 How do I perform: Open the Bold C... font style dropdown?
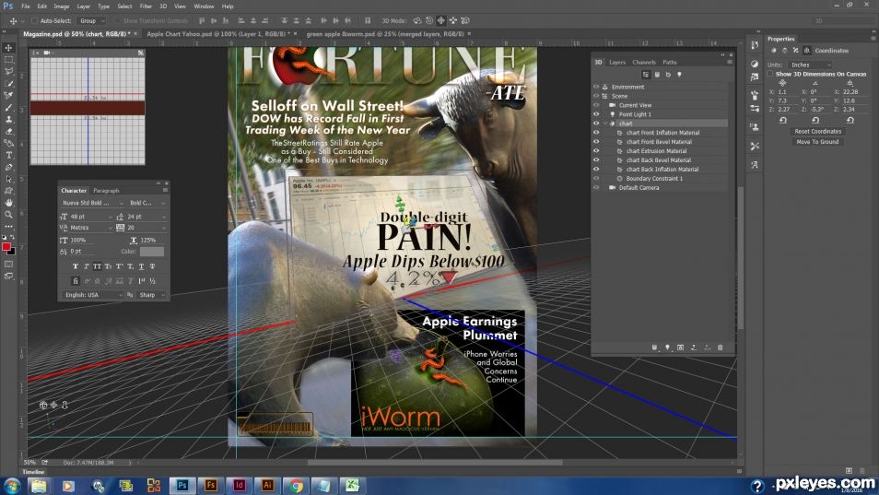(147, 203)
